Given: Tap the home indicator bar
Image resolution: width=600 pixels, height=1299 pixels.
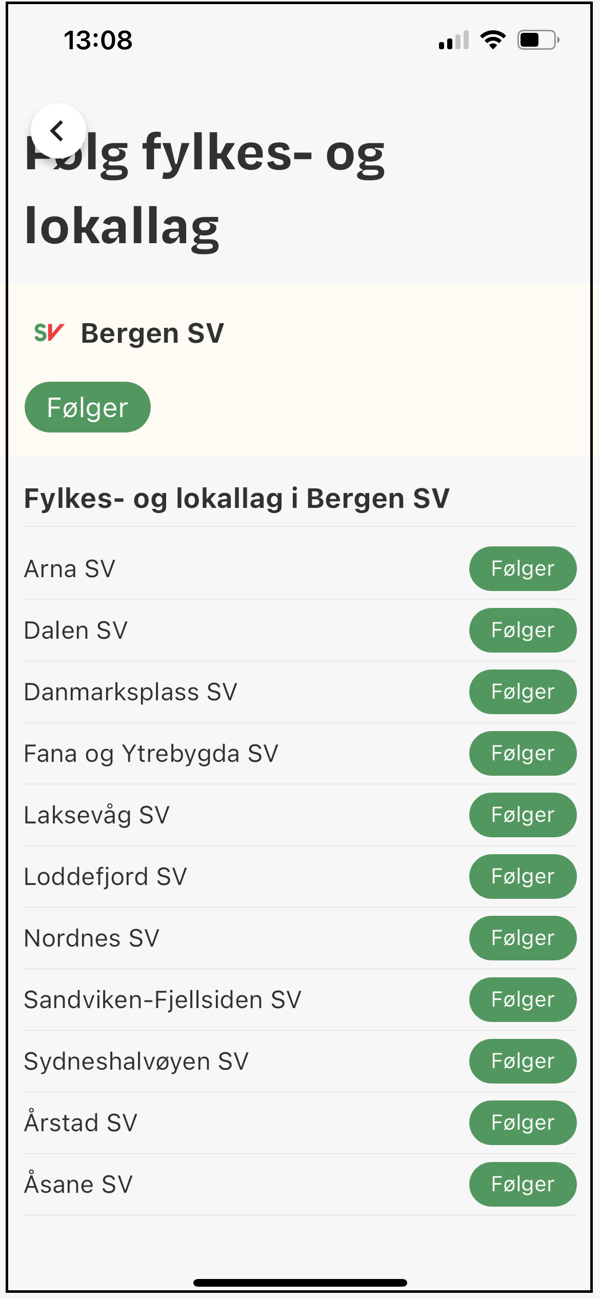Looking at the screenshot, I should 300,1283.
